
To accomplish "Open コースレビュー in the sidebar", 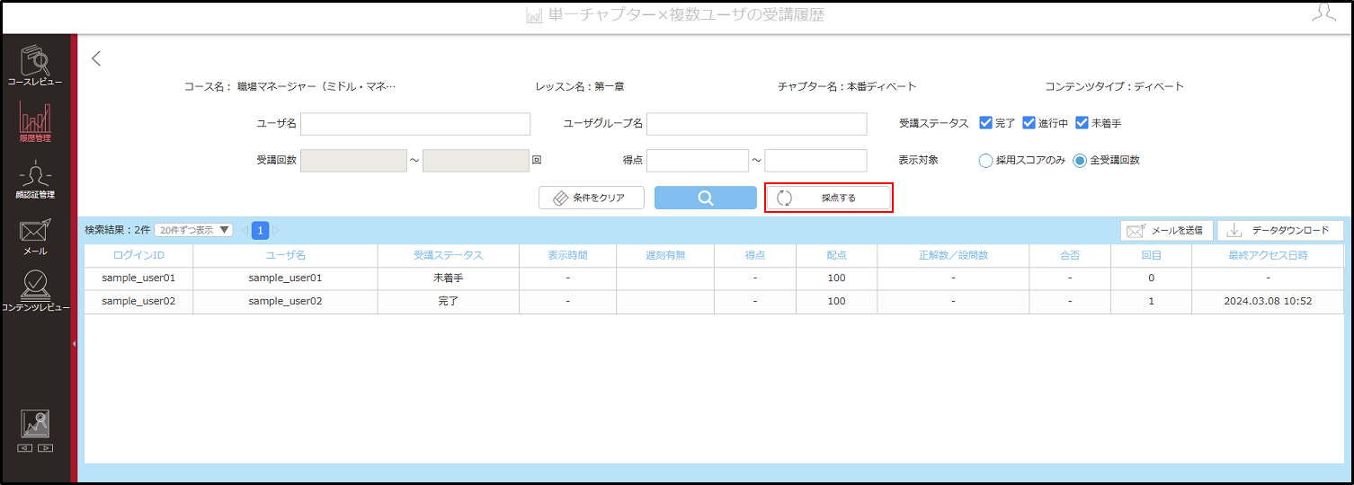I will click(x=35, y=66).
